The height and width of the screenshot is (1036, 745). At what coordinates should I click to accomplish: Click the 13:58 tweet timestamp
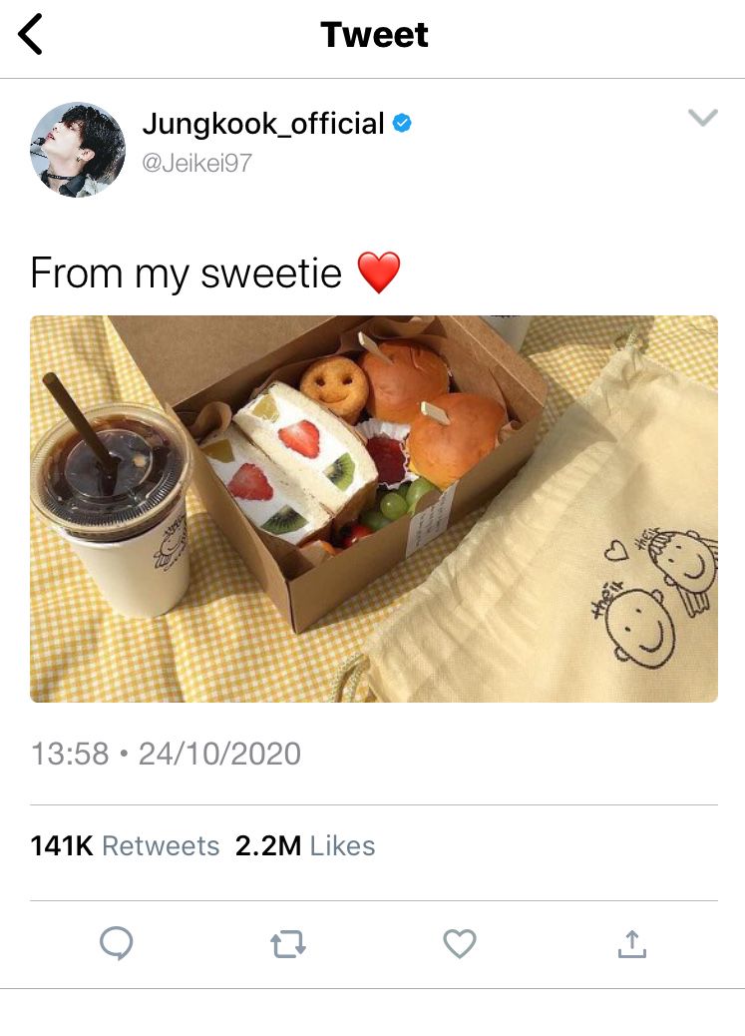point(70,754)
